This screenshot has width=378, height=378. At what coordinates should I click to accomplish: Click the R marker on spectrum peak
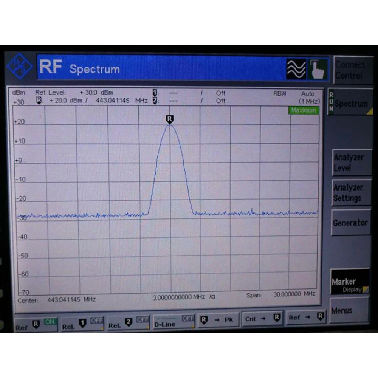pos(170,119)
